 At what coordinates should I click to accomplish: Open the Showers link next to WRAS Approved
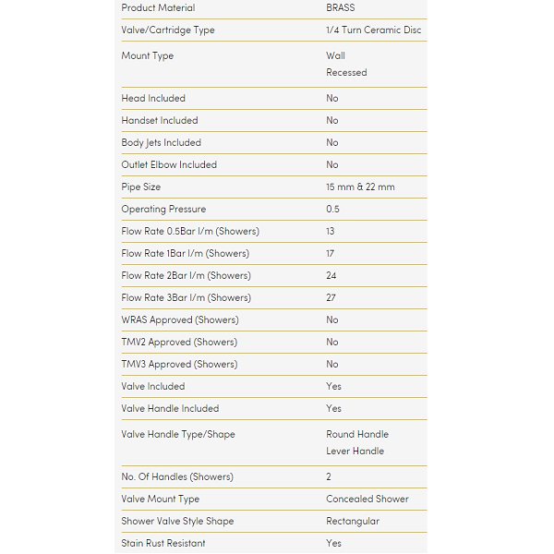click(x=217, y=320)
